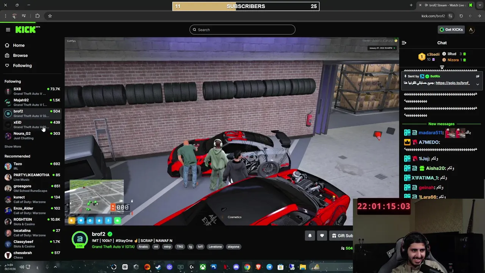
Task: Open Enzo_Alder's recommended channel
Action: click(x=32, y=210)
